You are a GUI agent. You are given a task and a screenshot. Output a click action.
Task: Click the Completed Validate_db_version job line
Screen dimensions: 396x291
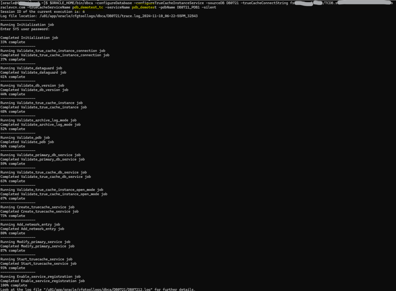(x=34, y=90)
